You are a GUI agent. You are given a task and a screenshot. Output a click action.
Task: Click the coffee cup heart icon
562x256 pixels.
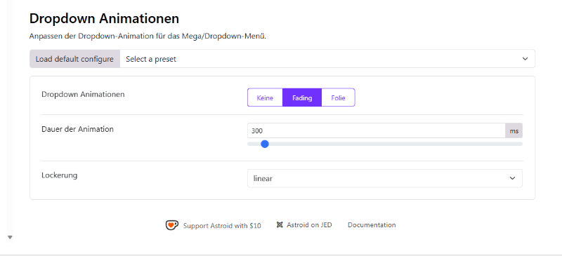[x=171, y=225]
